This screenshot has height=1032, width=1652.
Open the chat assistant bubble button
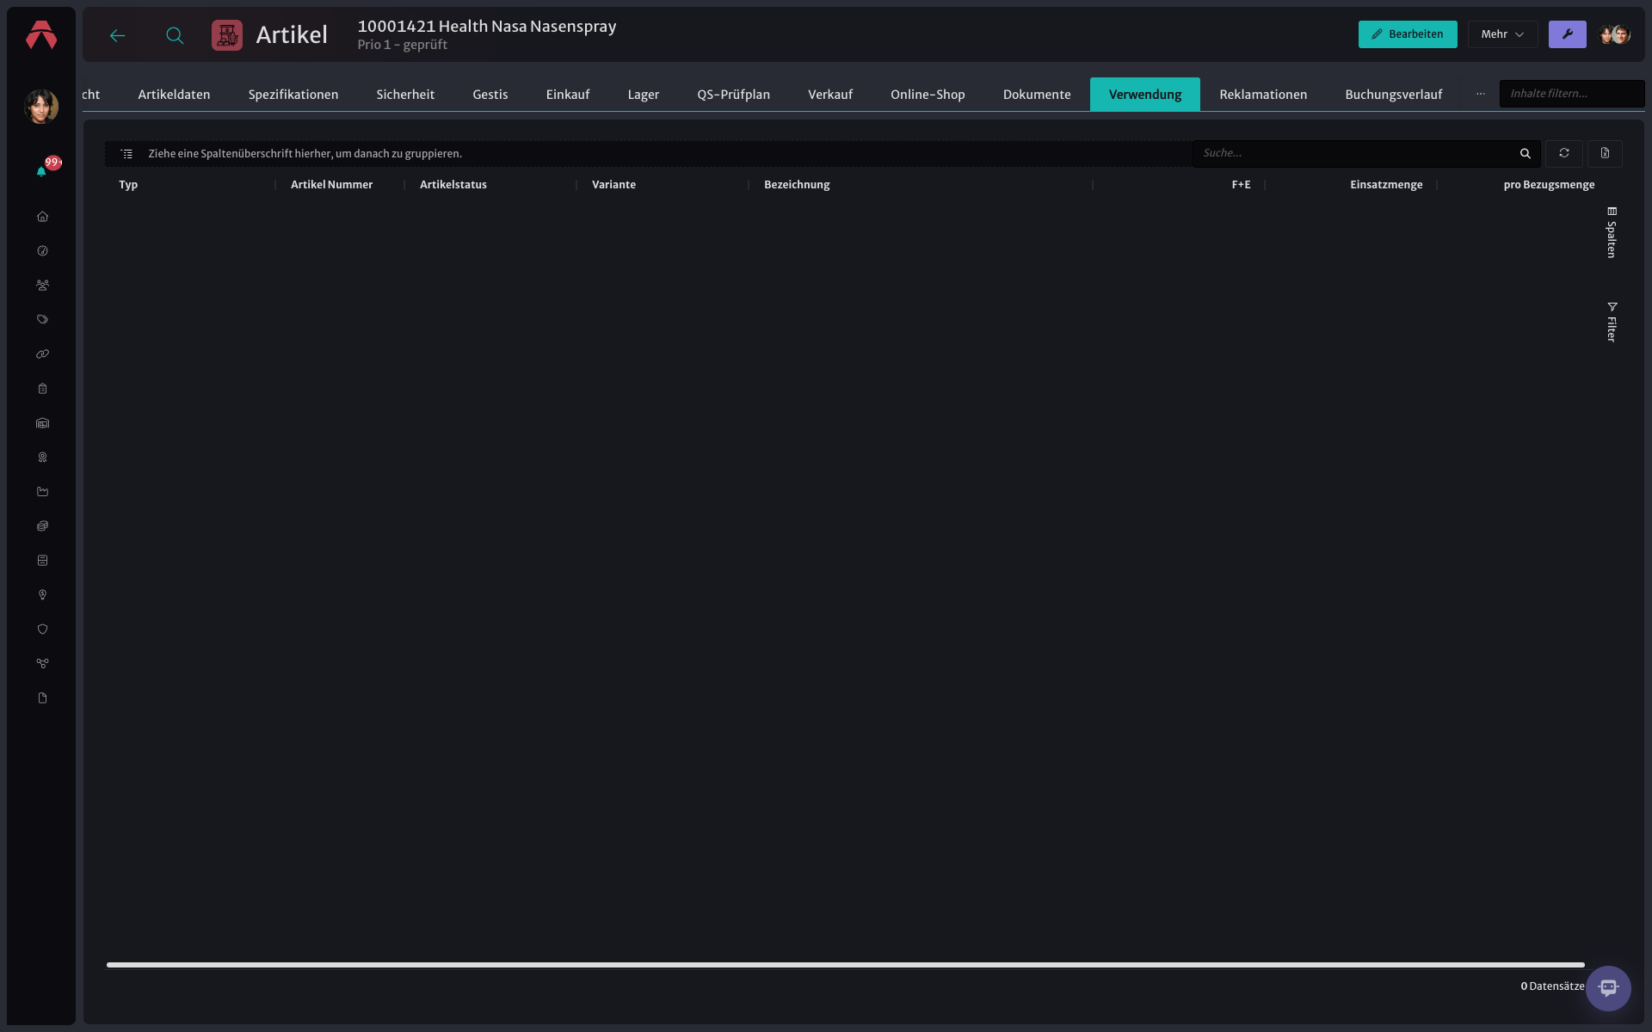tap(1608, 988)
